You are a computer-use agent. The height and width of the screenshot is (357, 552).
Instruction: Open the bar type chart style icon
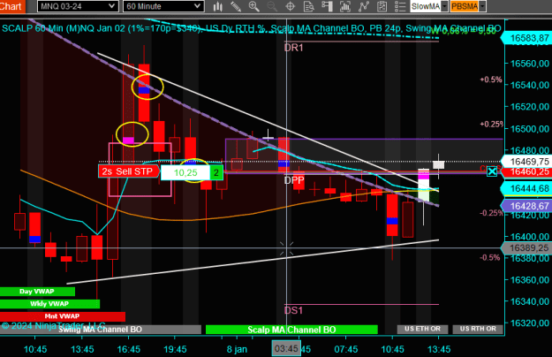(218, 6)
